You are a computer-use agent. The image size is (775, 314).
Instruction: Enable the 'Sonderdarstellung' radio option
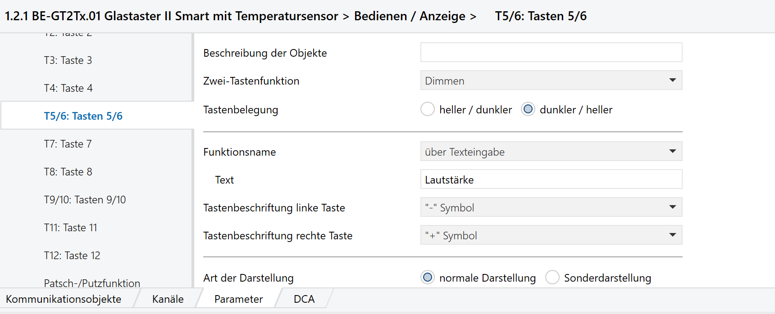(x=552, y=278)
